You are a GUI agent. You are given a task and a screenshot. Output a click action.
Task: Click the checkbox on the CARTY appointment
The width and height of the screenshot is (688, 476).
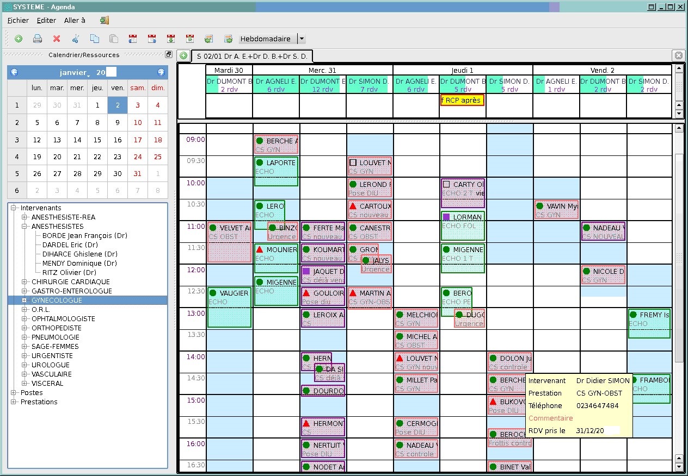446,184
